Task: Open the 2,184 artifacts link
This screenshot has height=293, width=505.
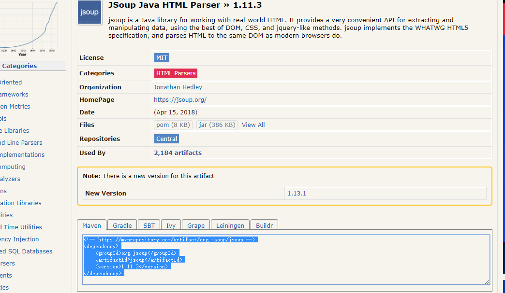Action: [178, 153]
